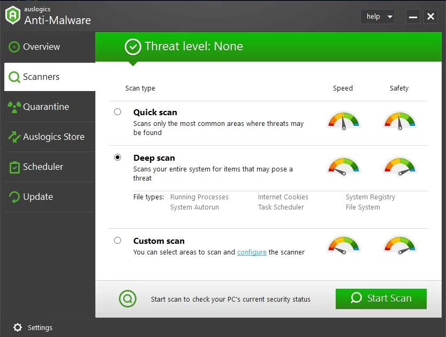
Task: Click the Scanners magnifier icon
Action: pos(14,77)
